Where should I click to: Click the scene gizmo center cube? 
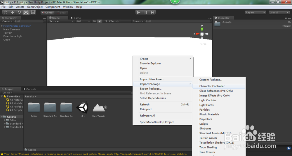tap(202, 34)
